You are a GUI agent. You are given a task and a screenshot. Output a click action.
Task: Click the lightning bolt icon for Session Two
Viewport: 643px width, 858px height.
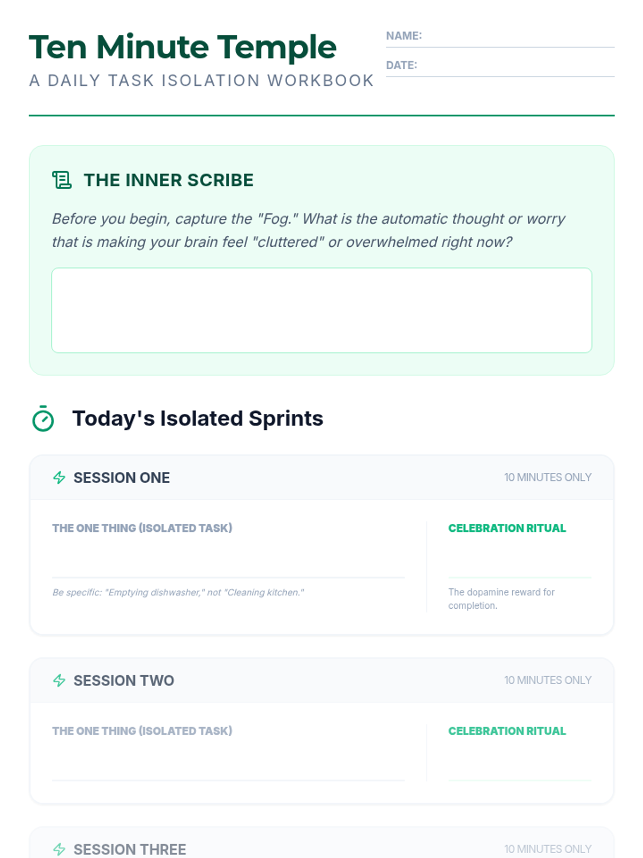[59, 681]
